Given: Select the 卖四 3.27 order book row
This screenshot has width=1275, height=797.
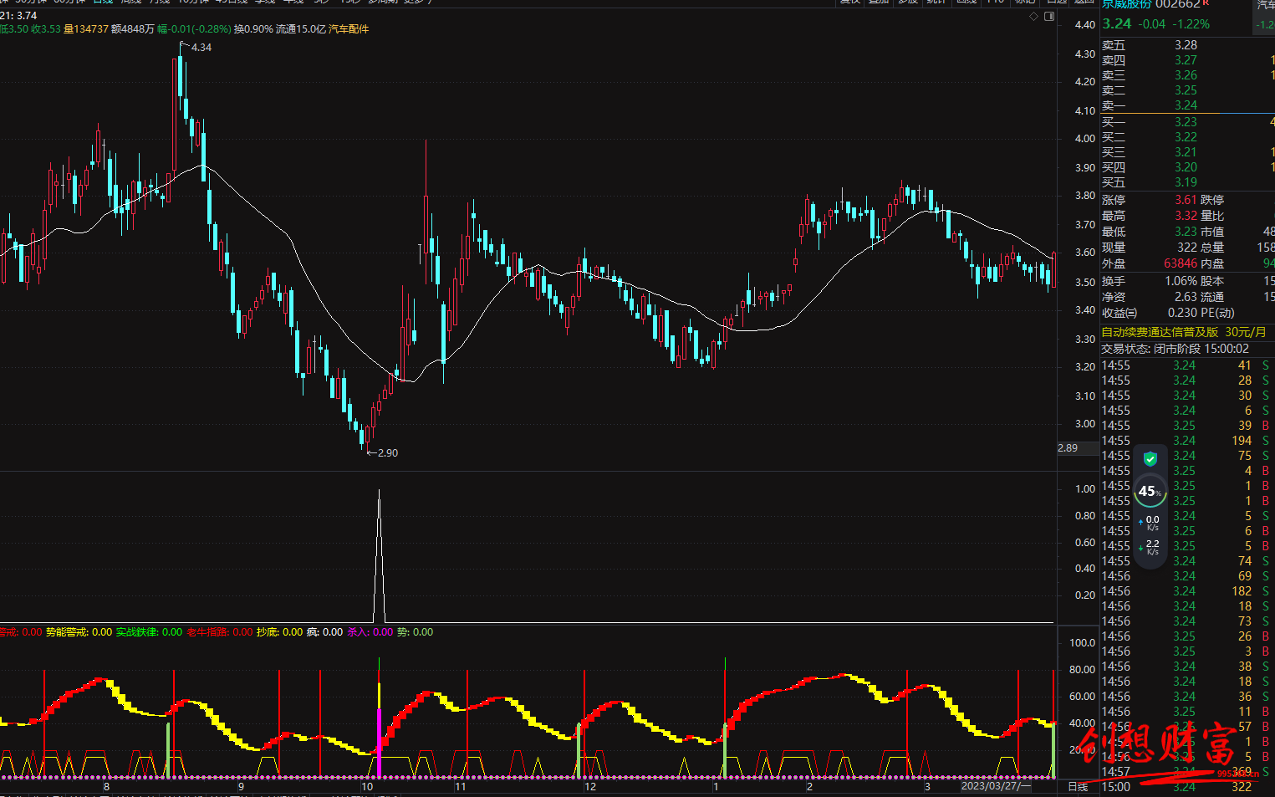Looking at the screenshot, I should [x=1187, y=60].
